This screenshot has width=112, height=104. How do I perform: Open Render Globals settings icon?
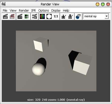pos(34,16)
